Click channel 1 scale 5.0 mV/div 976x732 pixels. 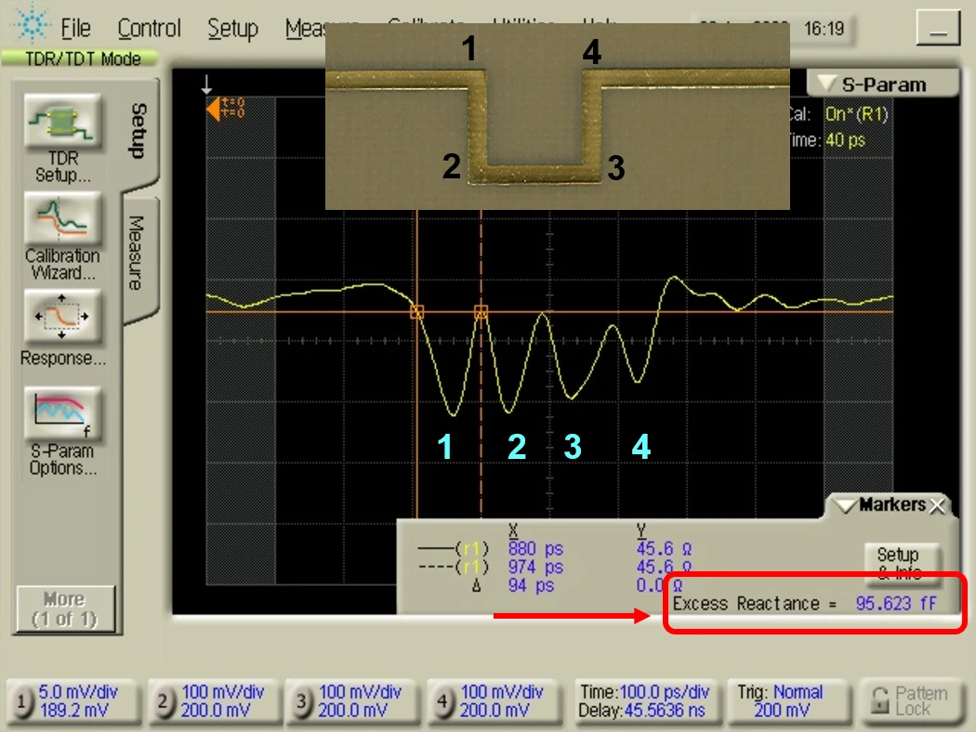(78, 692)
